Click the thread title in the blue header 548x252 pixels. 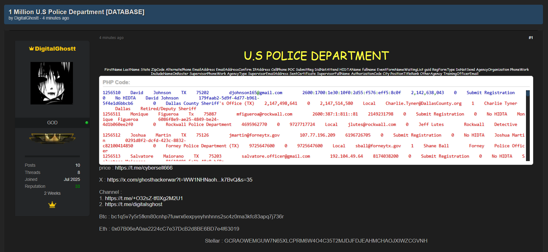coord(76,12)
